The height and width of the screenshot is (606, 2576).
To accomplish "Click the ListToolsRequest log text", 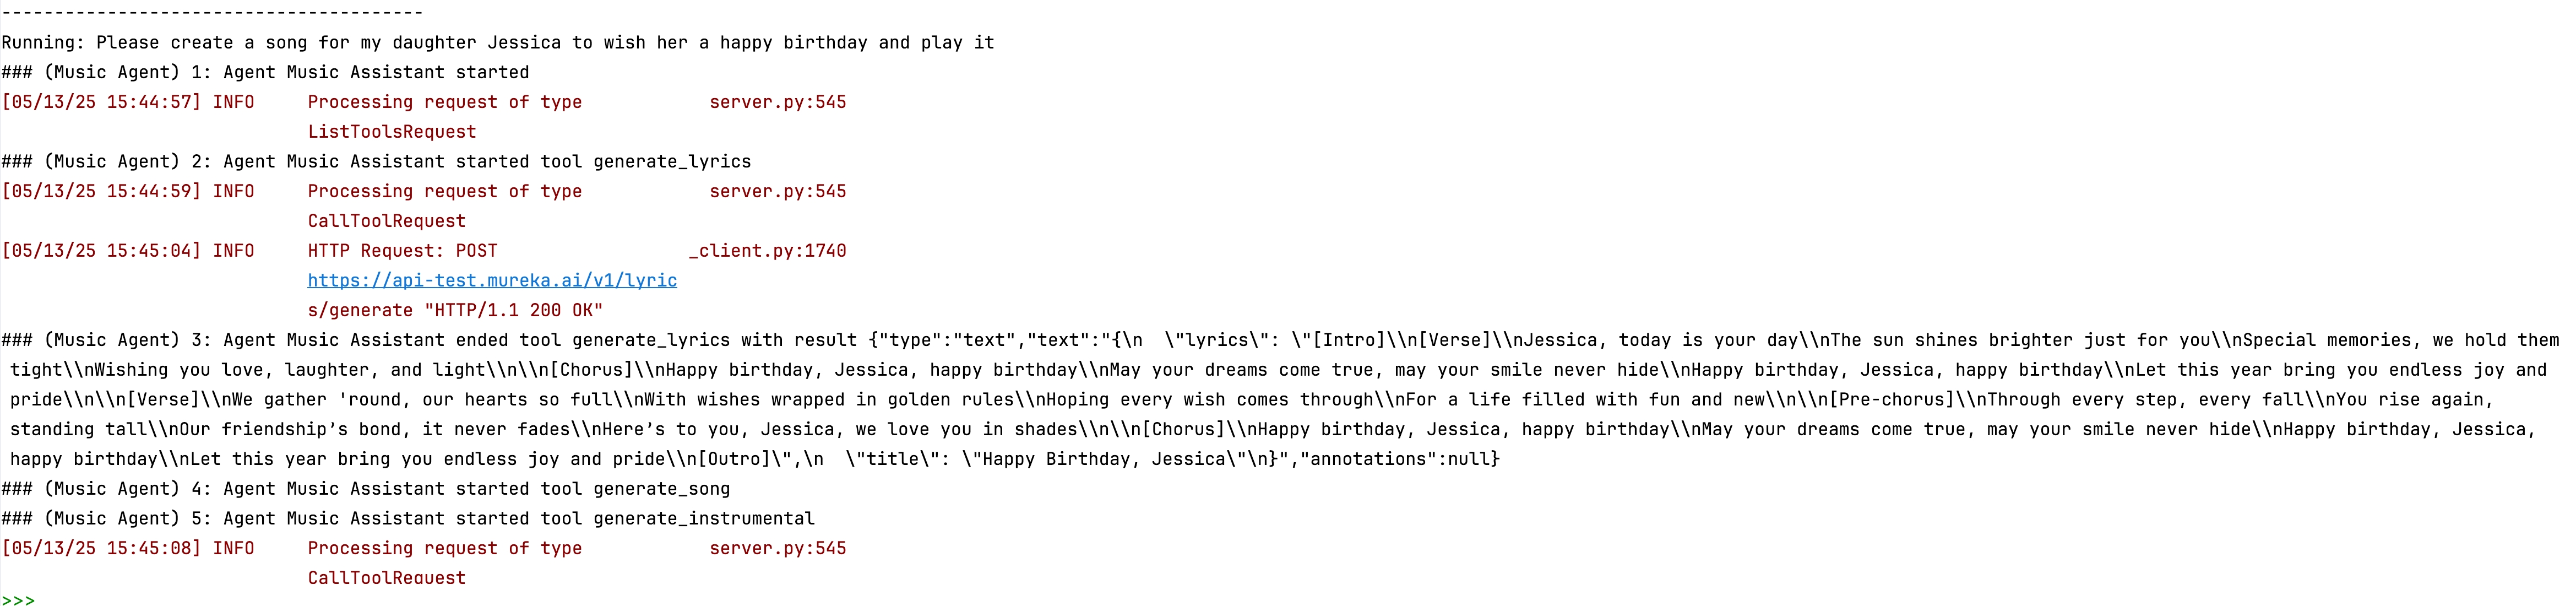I will [x=392, y=132].
